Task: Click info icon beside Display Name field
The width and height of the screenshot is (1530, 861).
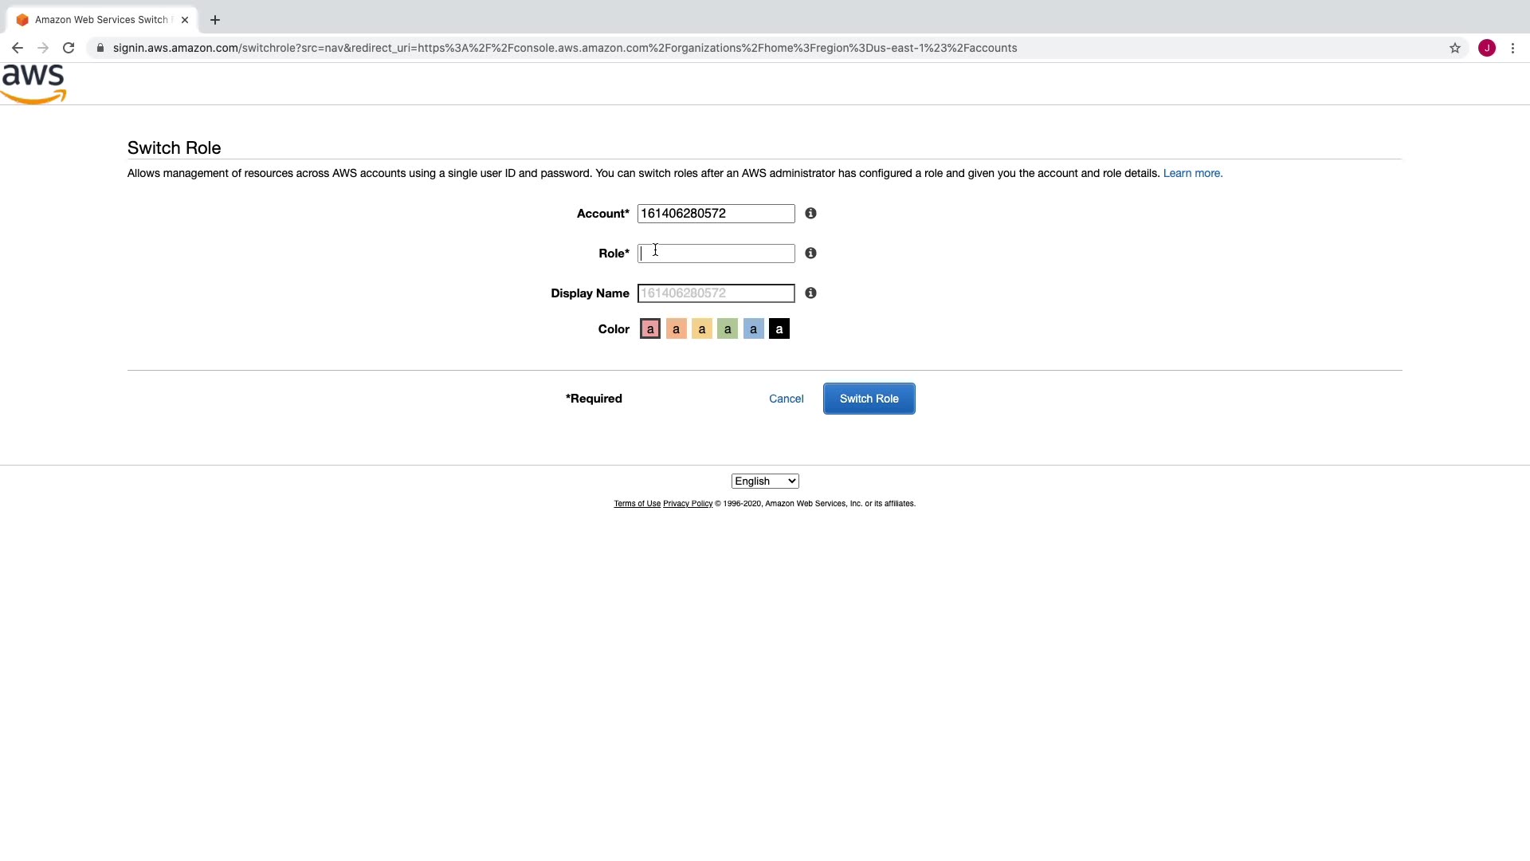Action: tap(810, 293)
